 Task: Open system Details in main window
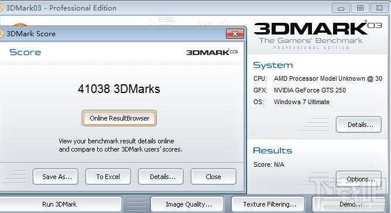tap(359, 125)
